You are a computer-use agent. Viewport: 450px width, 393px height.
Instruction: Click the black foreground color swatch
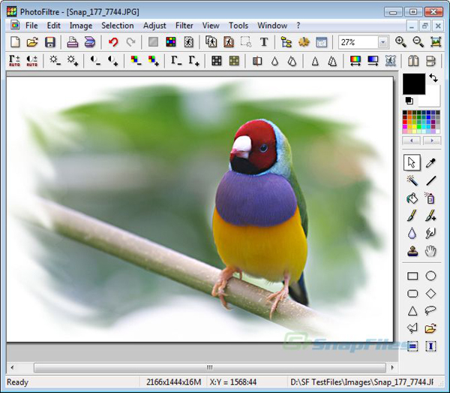point(414,83)
